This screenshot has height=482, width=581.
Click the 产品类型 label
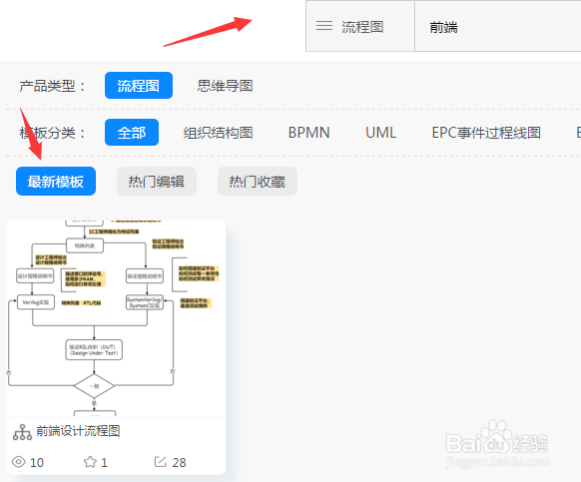click(x=52, y=86)
